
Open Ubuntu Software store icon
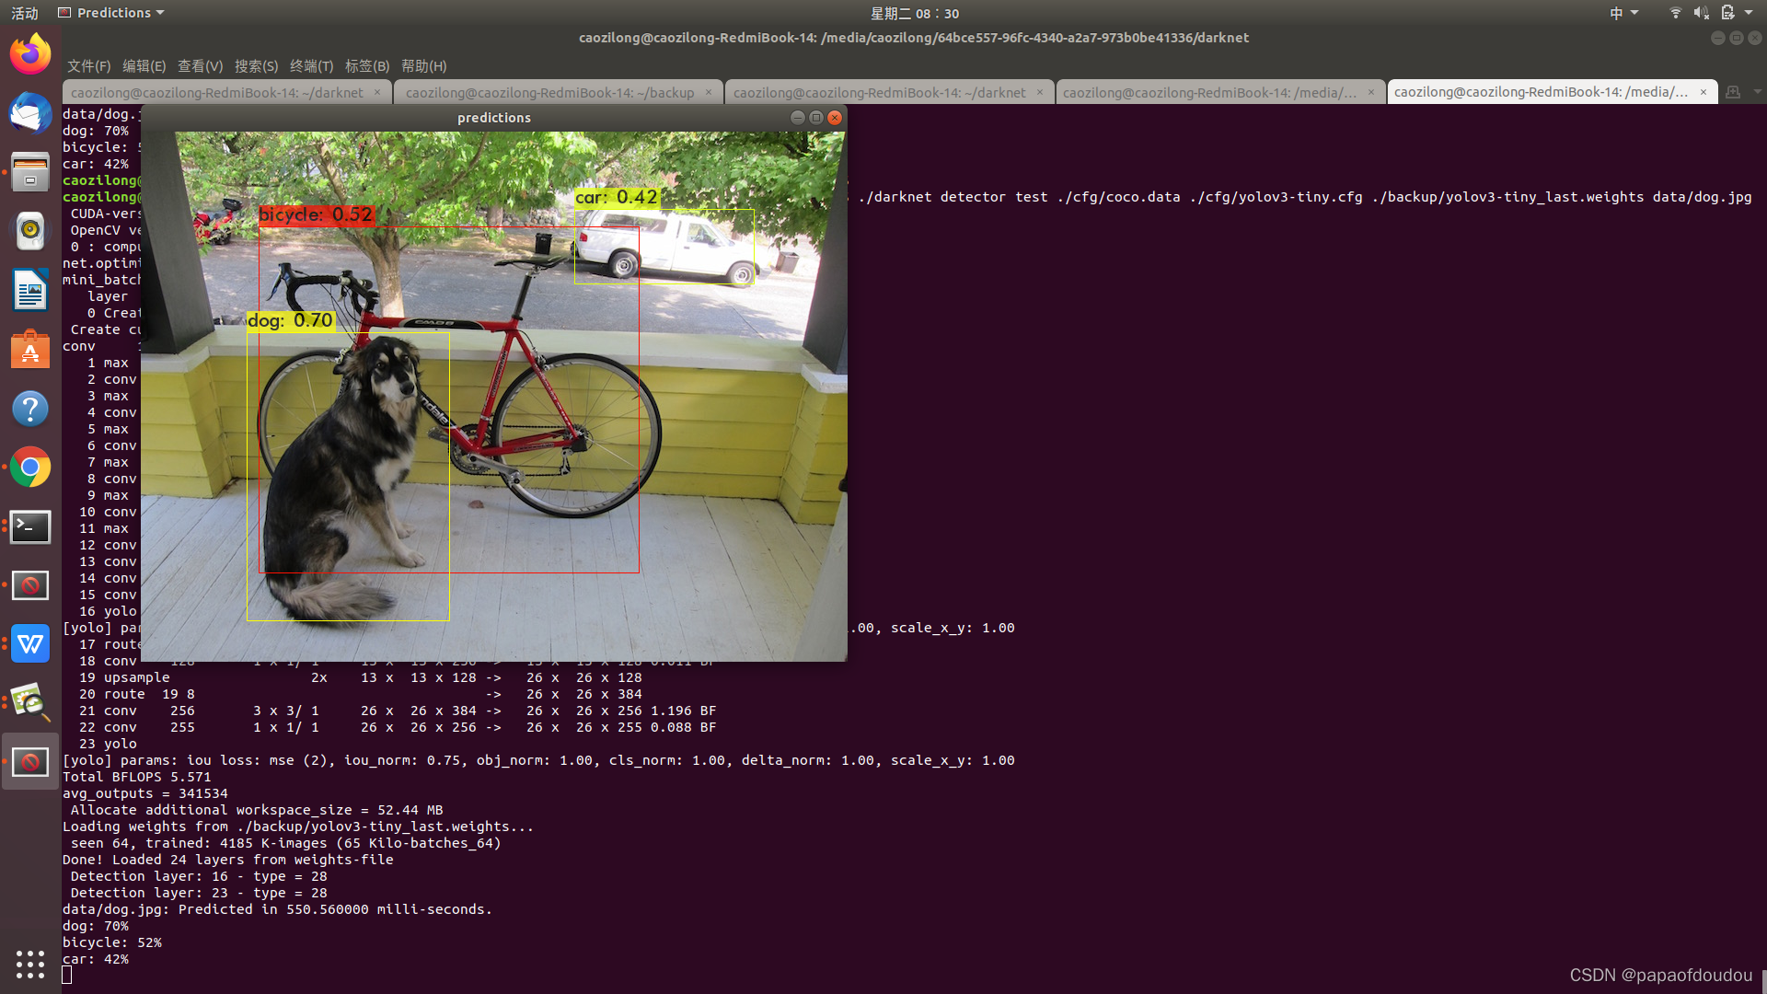(30, 350)
